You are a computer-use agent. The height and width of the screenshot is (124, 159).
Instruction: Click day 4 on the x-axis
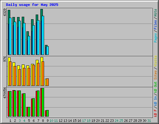[24, 121]
